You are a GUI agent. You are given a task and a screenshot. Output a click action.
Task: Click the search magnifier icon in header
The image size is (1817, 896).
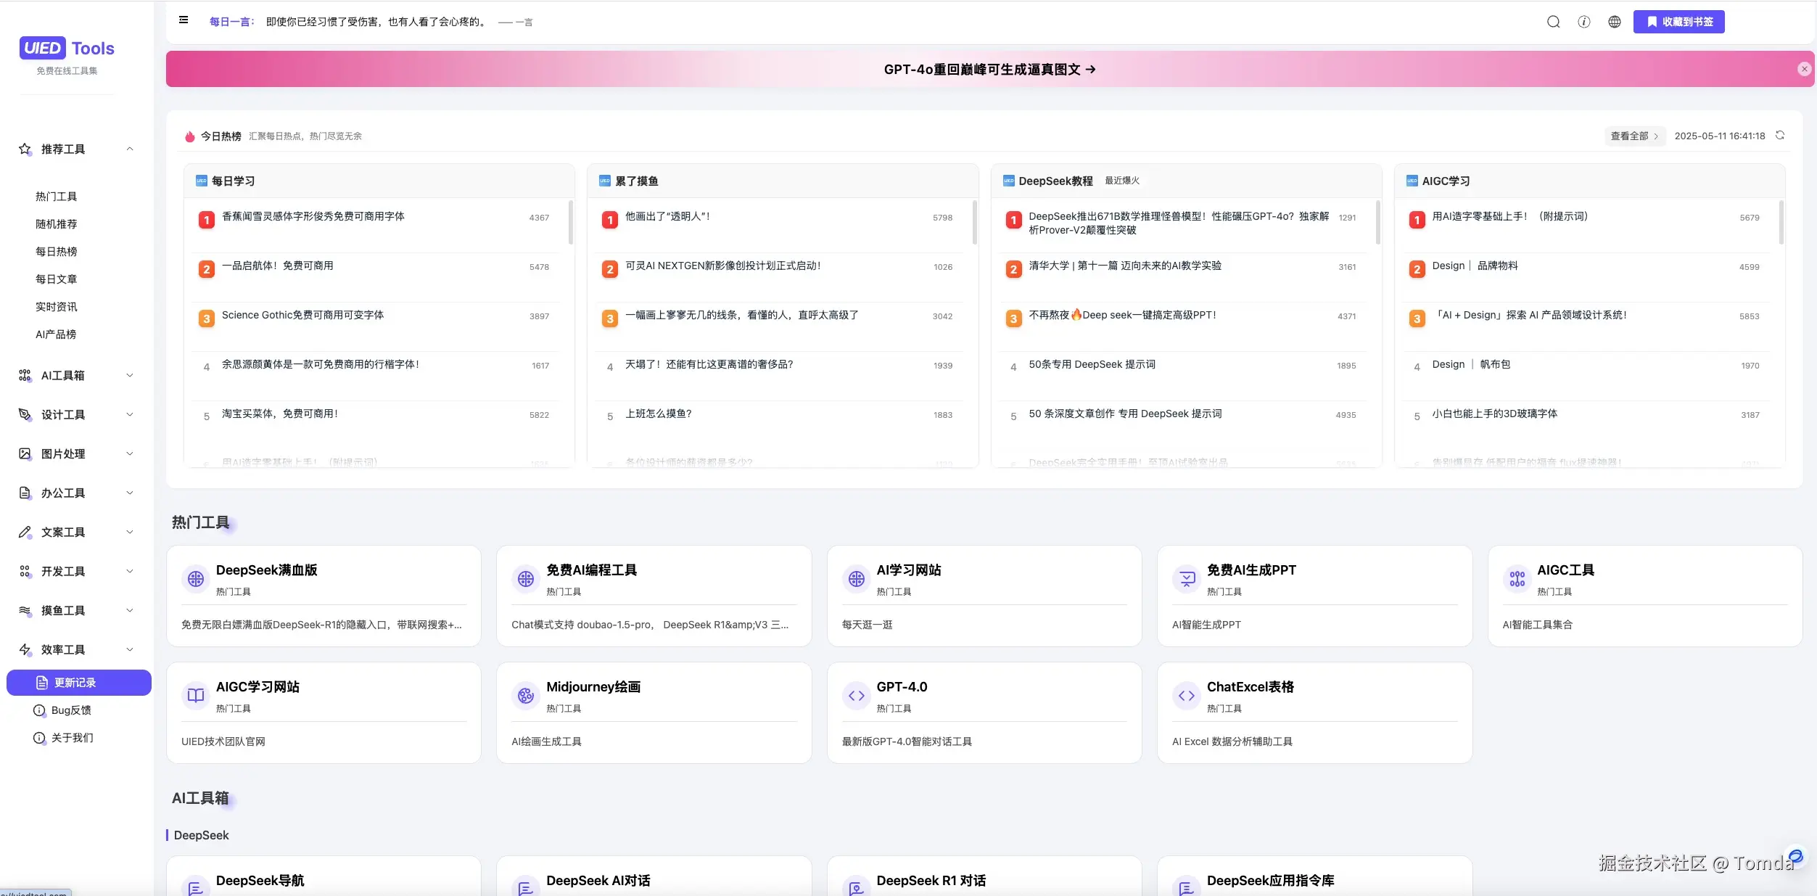coord(1553,22)
